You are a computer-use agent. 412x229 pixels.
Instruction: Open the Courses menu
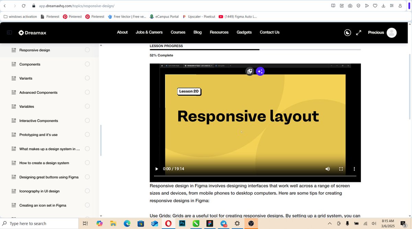[x=178, y=32]
